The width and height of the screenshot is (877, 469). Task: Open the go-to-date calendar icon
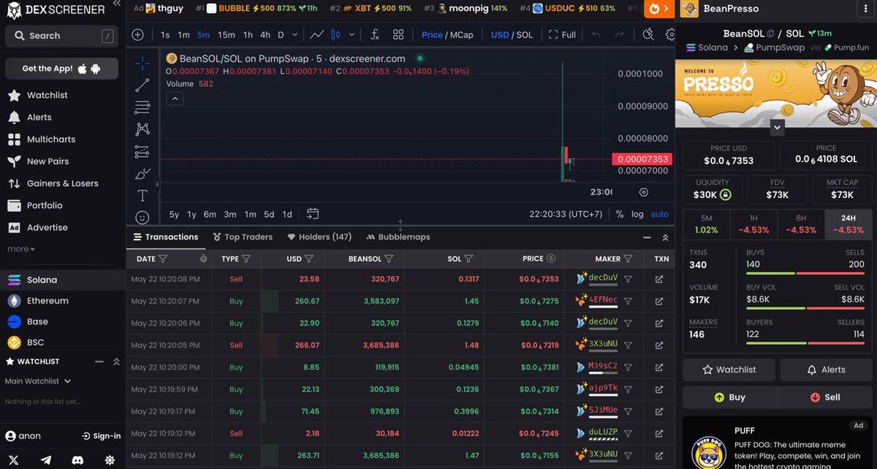pos(313,214)
